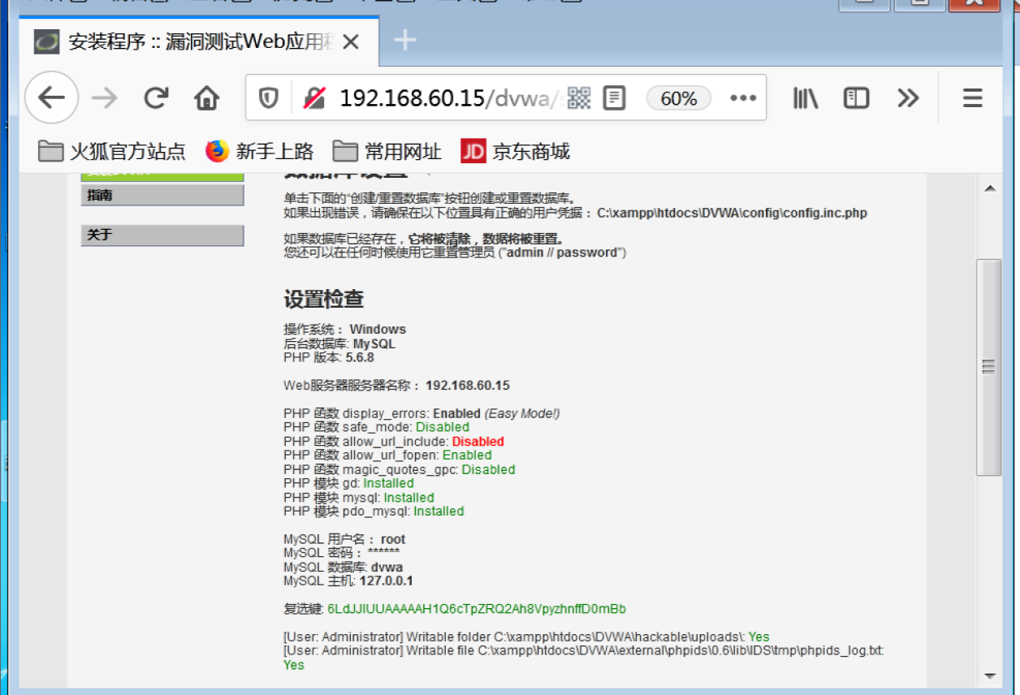Go back to the previous page
This screenshot has width=1020, height=695.
point(52,98)
